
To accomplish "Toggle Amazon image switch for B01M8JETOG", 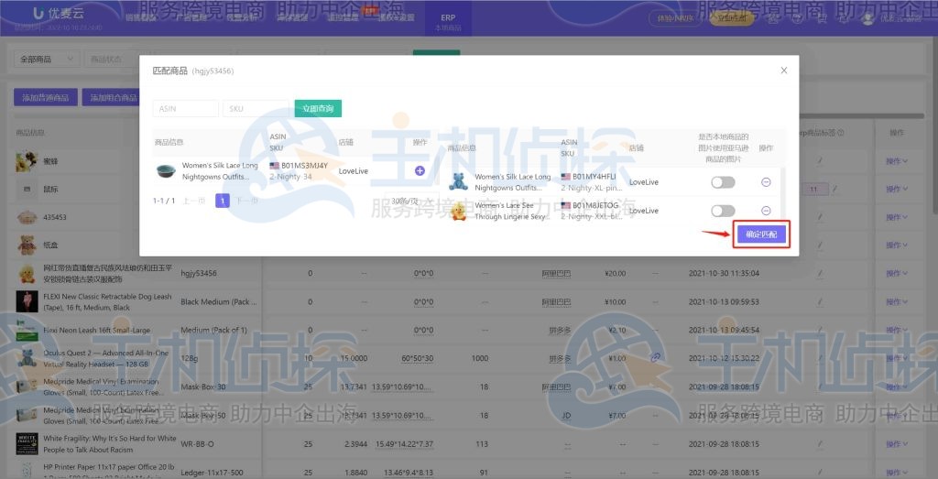I will coord(723,211).
